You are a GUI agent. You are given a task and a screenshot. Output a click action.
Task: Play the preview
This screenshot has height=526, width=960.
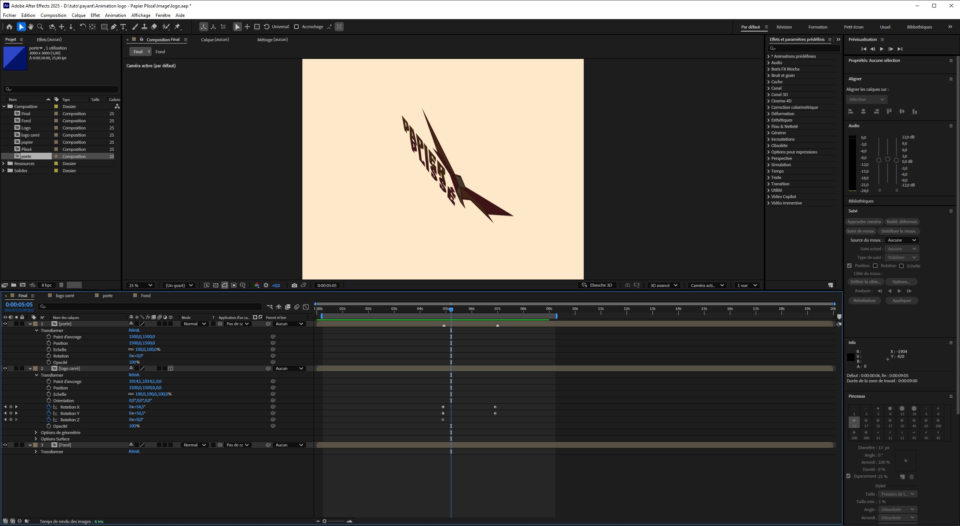coord(882,49)
